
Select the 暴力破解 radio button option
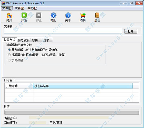[9, 50]
